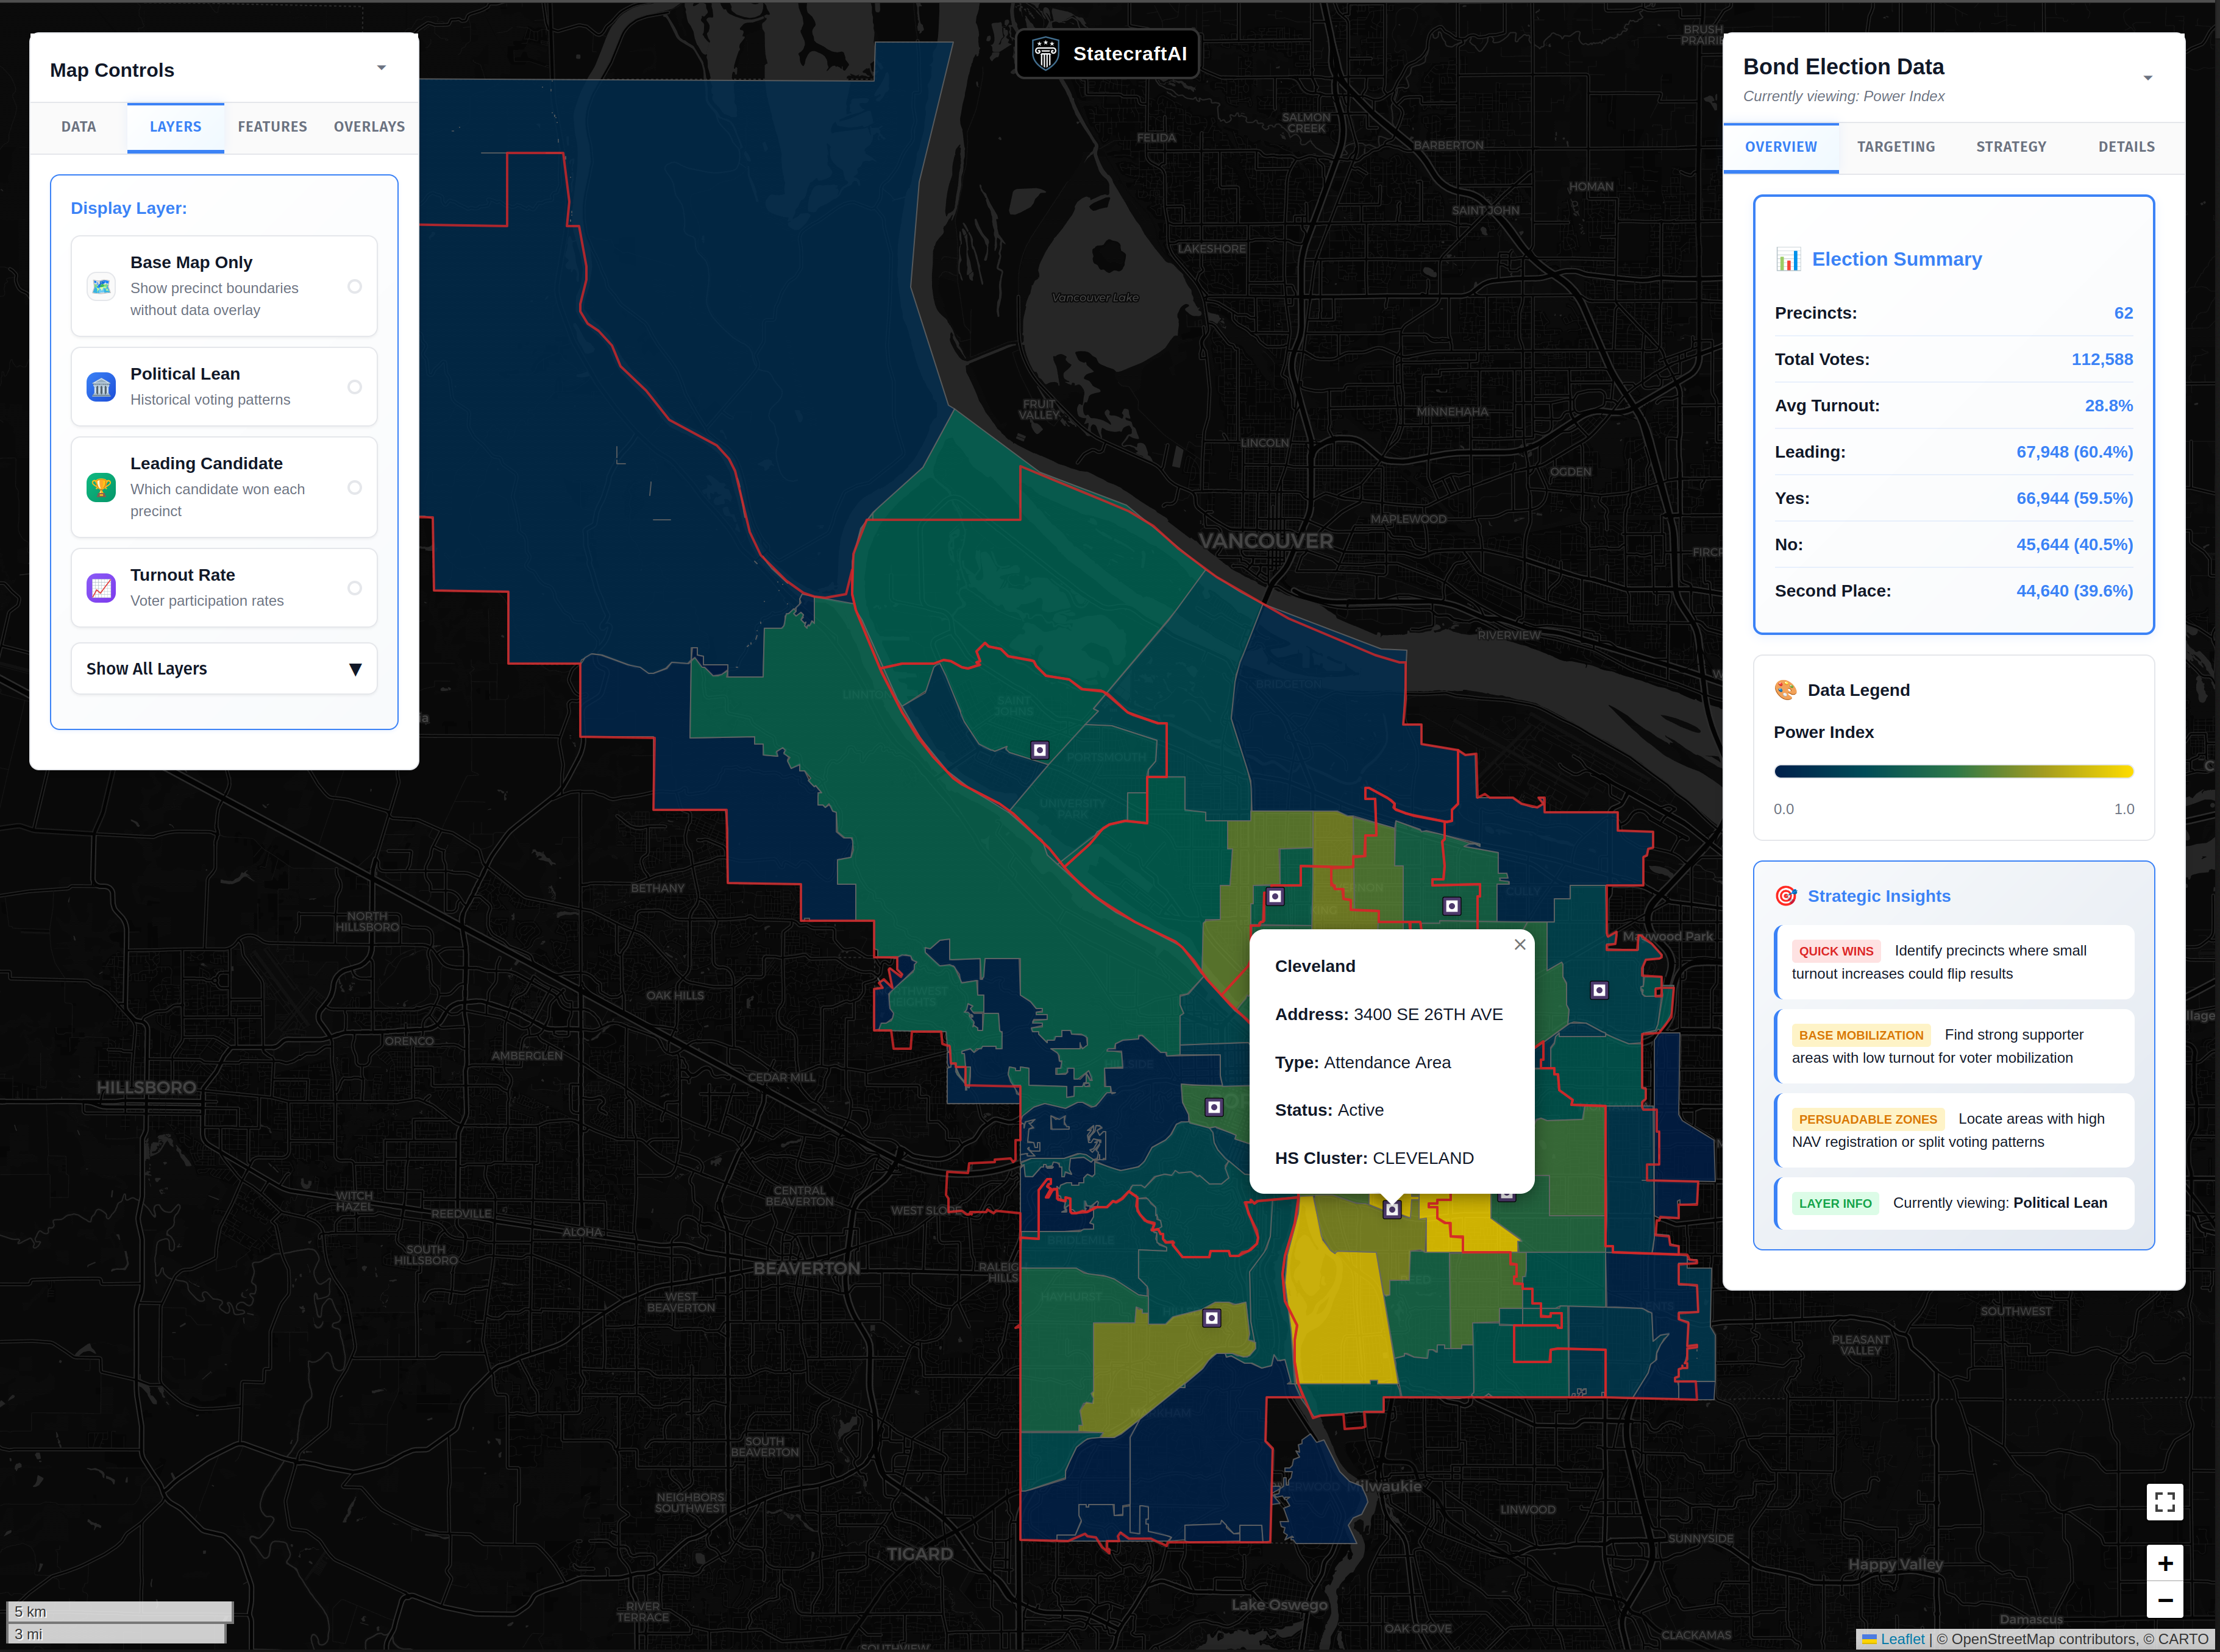Viewport: 2220px width, 1652px height.
Task: Click the Election Summary chart icon
Action: pos(1788,258)
